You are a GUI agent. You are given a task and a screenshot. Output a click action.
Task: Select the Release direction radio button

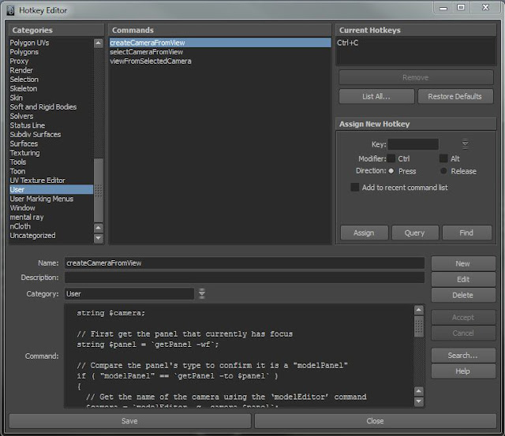point(443,171)
